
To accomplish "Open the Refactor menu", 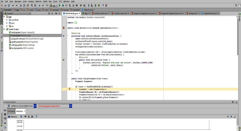I will coord(39,2).
